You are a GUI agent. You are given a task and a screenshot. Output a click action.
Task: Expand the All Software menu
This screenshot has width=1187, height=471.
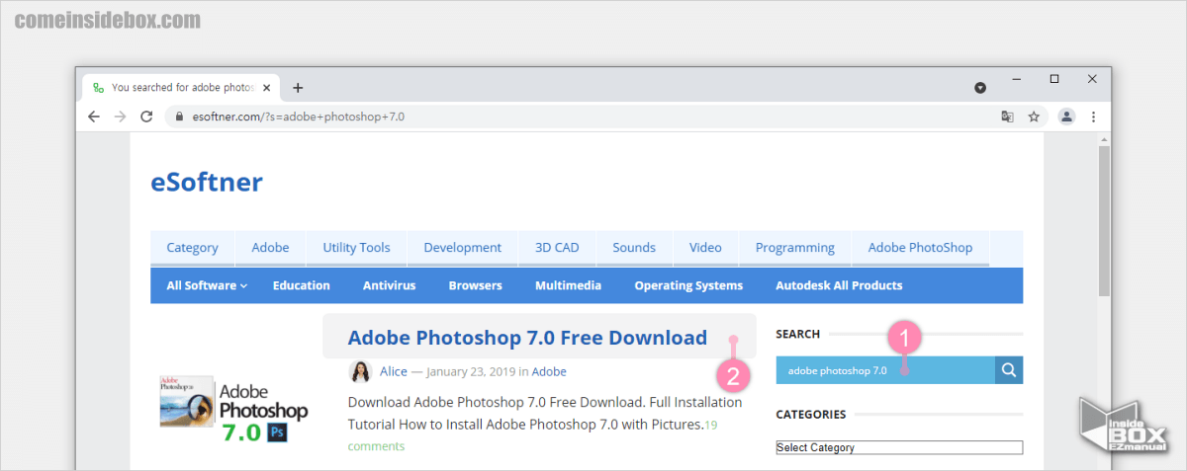(206, 285)
